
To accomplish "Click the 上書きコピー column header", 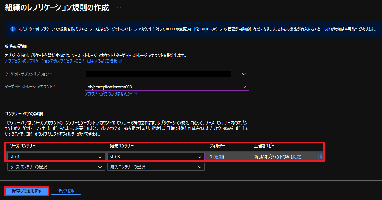I will [x=264, y=146].
